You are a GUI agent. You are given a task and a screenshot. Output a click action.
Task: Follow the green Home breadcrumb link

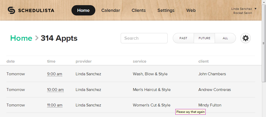[x=21, y=38]
